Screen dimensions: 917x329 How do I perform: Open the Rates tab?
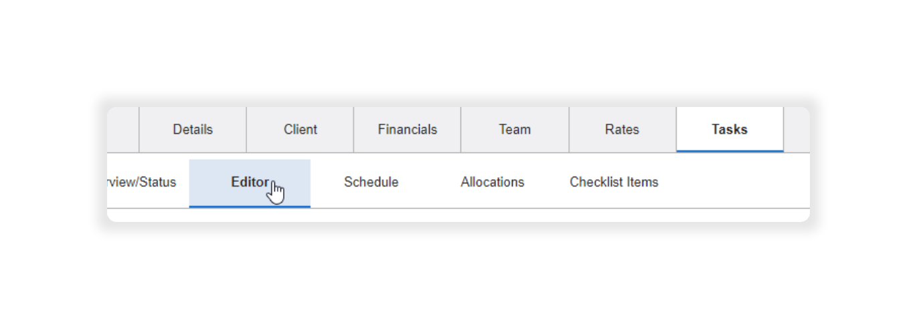tap(622, 130)
